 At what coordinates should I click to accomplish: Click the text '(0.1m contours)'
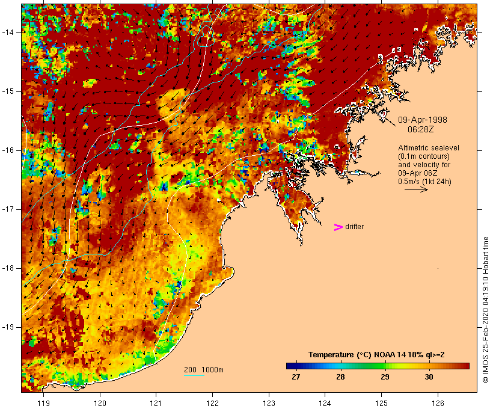(x=424, y=156)
